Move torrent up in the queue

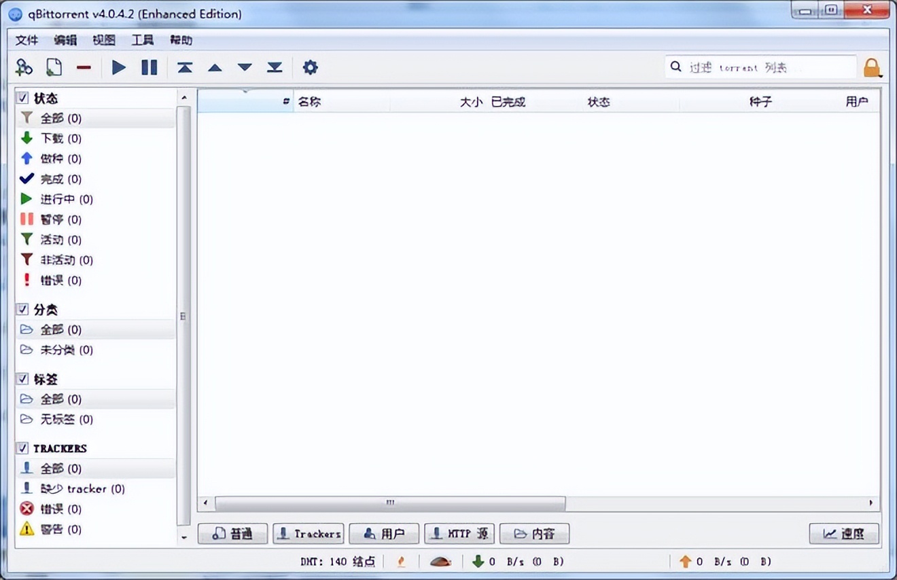pyautogui.click(x=215, y=67)
